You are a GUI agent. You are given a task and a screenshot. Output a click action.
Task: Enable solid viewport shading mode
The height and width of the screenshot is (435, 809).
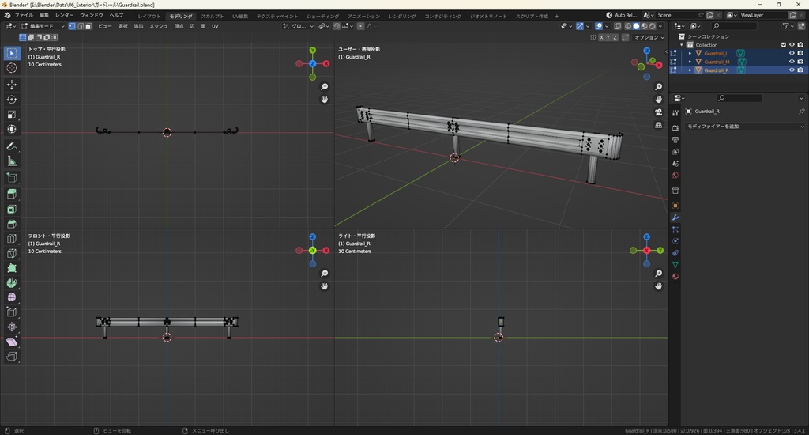(636, 26)
